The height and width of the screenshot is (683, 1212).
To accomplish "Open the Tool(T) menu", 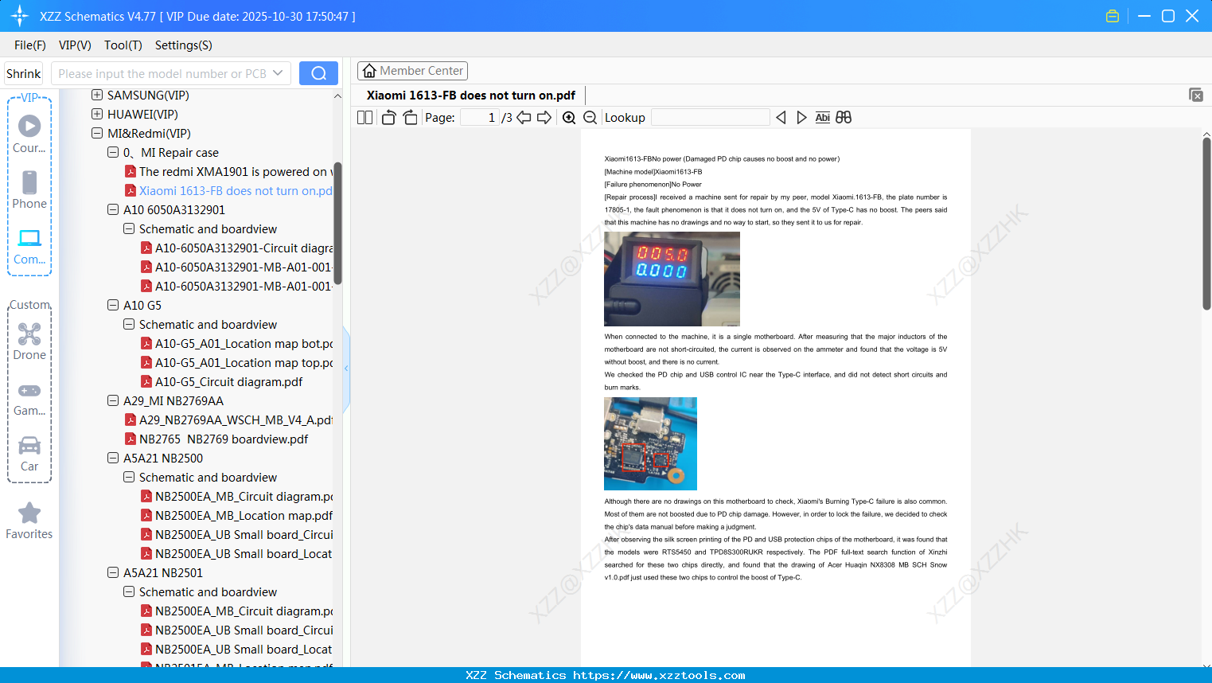I will tap(123, 45).
